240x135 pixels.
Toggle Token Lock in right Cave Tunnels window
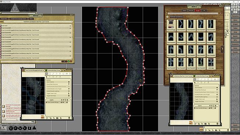206,99
